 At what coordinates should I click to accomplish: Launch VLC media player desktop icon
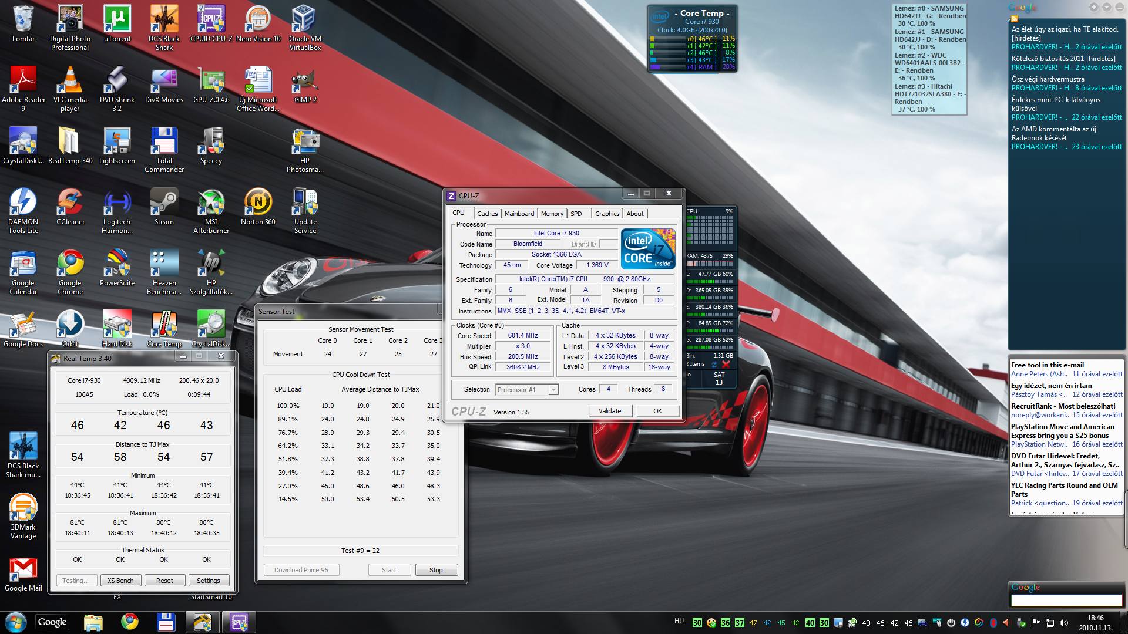pos(70,89)
